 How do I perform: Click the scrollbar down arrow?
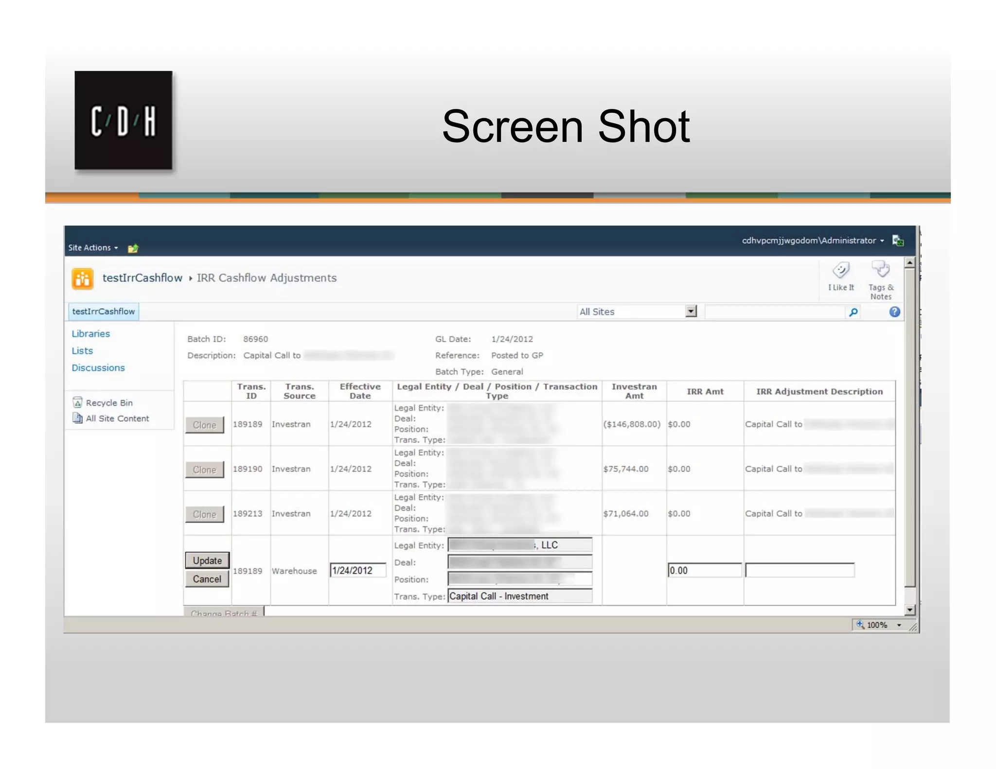(x=909, y=610)
